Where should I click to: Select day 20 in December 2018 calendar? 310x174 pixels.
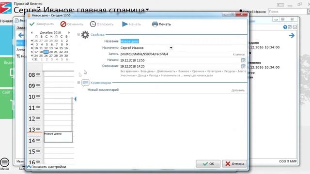[x=51, y=52]
